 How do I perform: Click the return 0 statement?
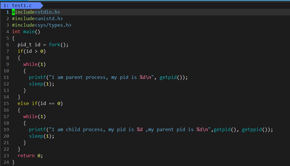pos(30,156)
